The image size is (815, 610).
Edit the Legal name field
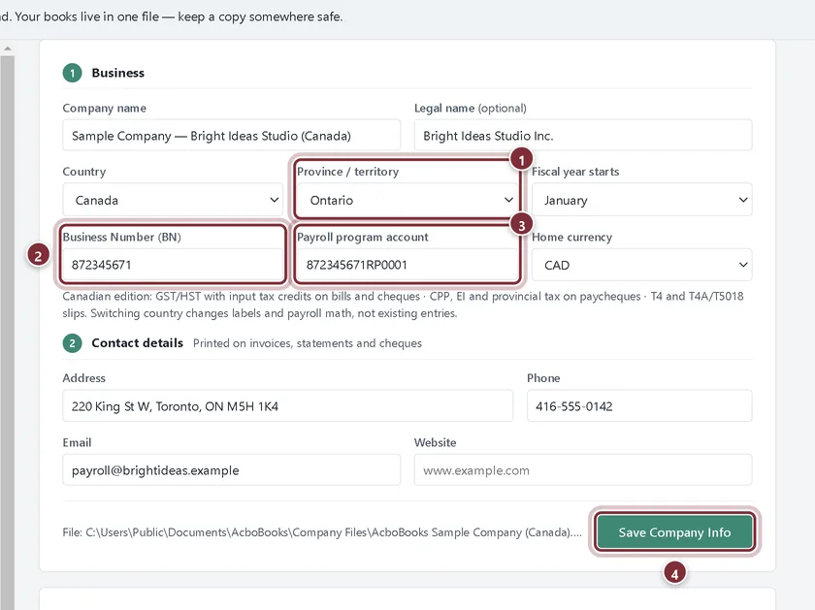coord(583,136)
